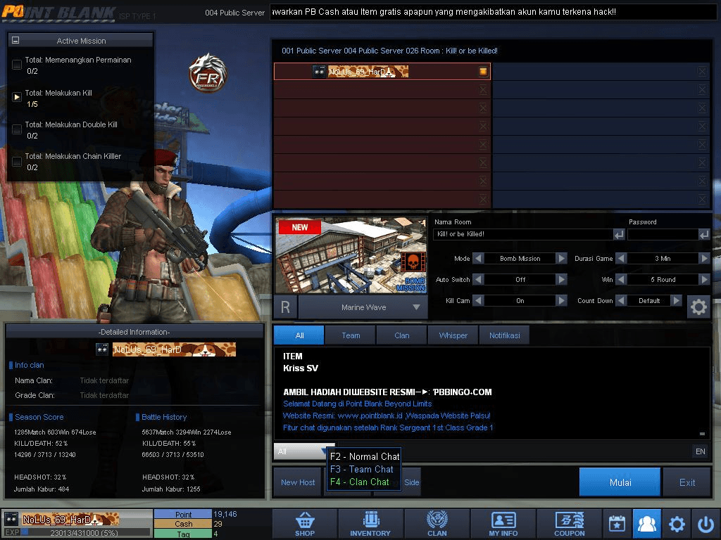Click the Side button
The height and width of the screenshot is (540, 721).
coord(412,482)
